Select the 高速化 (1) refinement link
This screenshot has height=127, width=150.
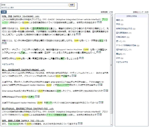121,54
